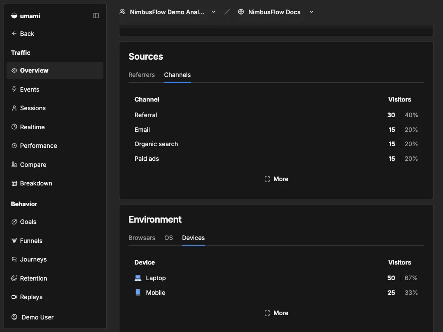The width and height of the screenshot is (443, 332).
Task: Click the 33% value for Mobile
Action: 411,293
